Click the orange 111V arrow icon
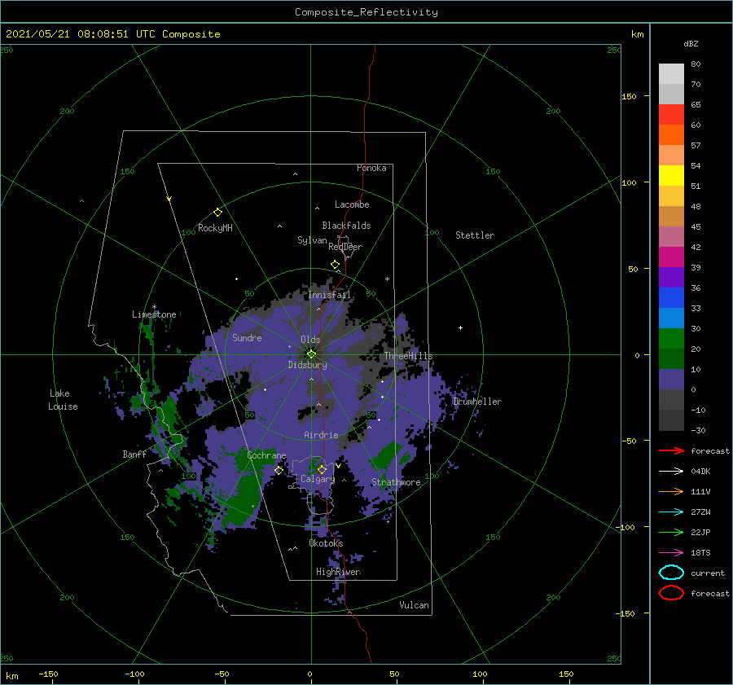 671,491
